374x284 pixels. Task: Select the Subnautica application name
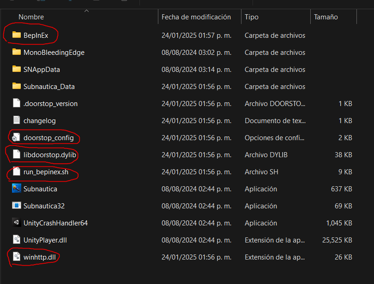click(x=40, y=189)
